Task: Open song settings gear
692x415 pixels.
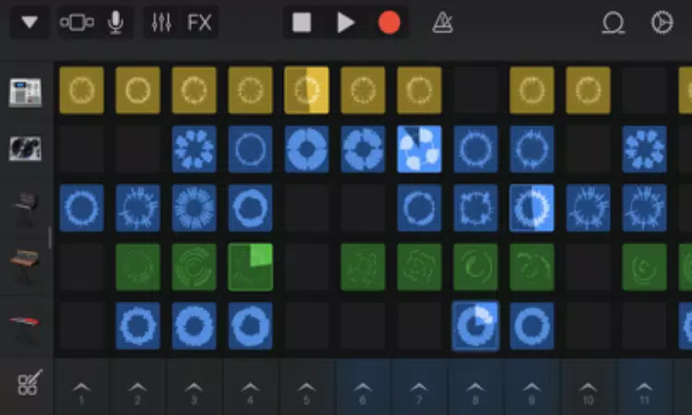Action: (x=662, y=22)
